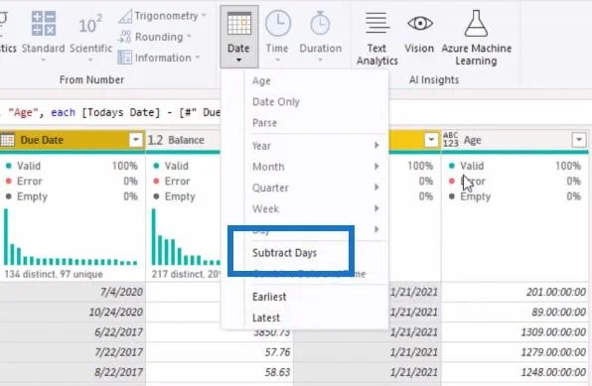Expand the Year submenu
Image resolution: width=592 pixels, height=386 pixels.
point(316,146)
